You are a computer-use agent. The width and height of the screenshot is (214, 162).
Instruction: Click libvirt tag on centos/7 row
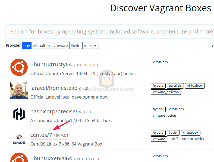pyautogui.click(x=173, y=133)
